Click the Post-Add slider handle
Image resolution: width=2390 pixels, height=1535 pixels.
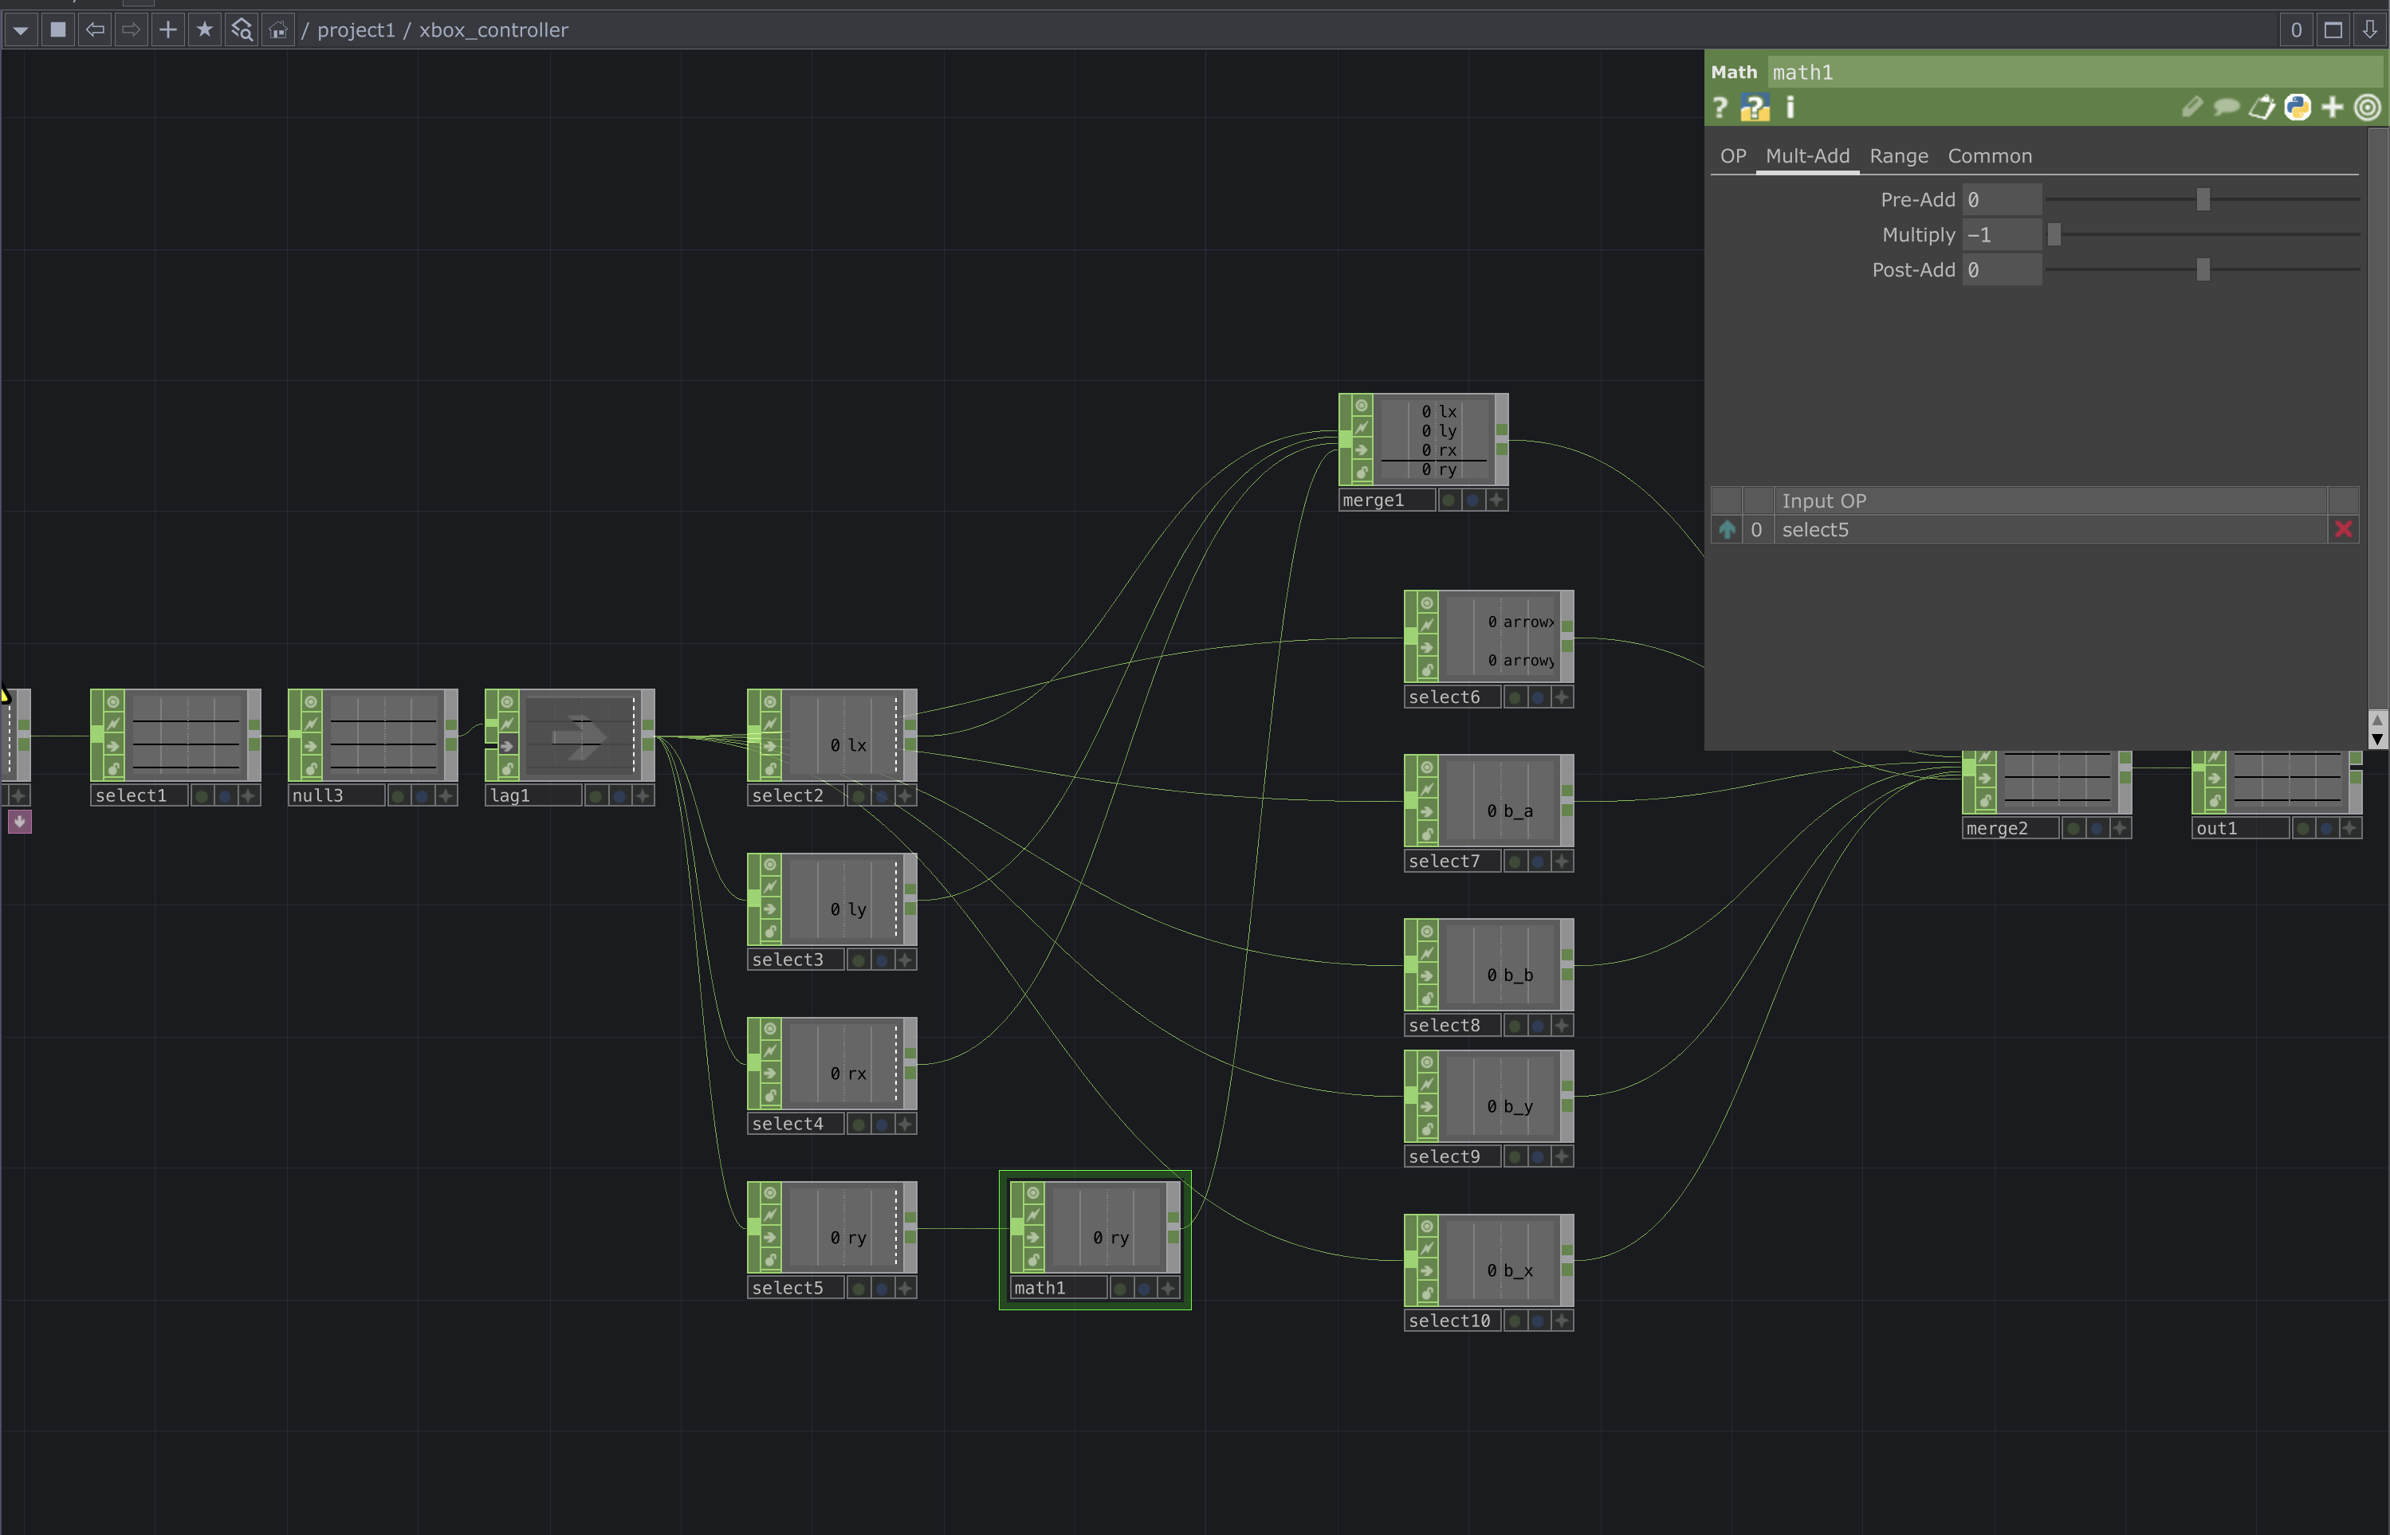[2203, 270]
